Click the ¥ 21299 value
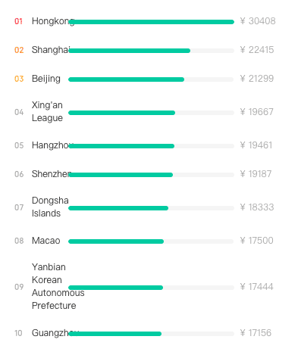Screen dimensions: 301x355 pyautogui.click(x=257, y=79)
